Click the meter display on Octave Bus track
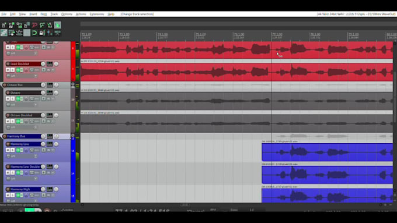Screen dimensions: 397x223 (x=78, y=86)
